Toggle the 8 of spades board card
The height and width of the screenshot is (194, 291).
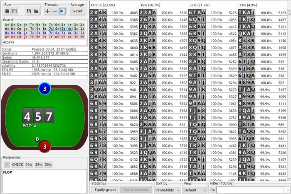click(44, 29)
